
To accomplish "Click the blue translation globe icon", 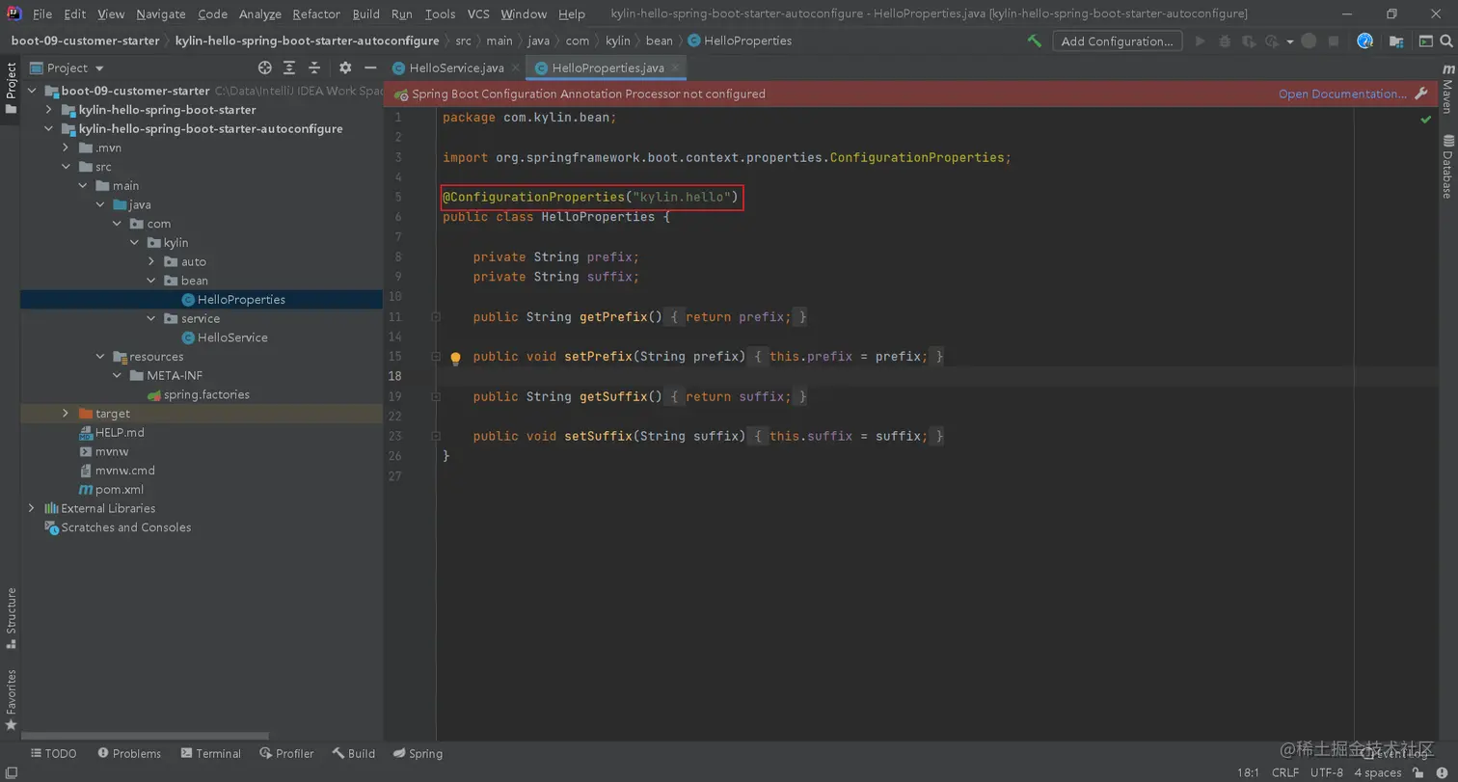I will (x=1364, y=40).
